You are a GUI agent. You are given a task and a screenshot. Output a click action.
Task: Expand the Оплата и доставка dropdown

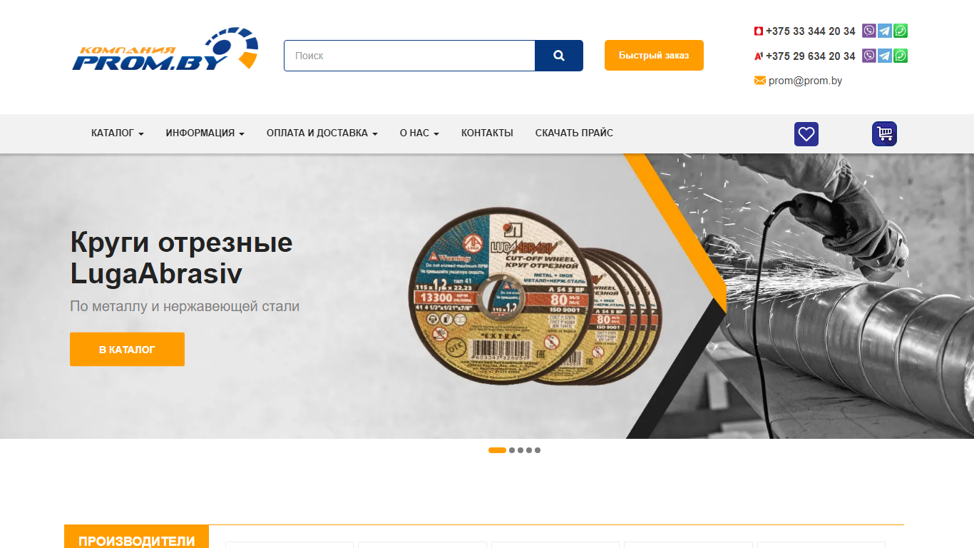pyautogui.click(x=322, y=133)
